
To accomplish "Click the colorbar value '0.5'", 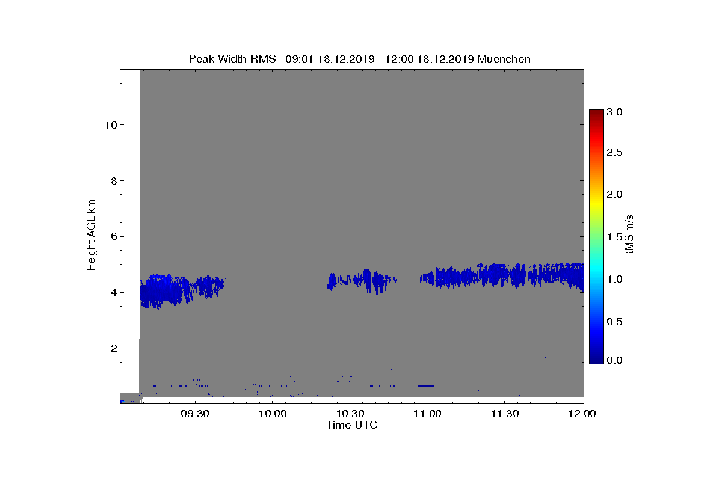I will click(x=614, y=322).
